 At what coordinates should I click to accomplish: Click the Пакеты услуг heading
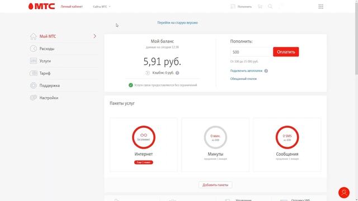point(122,103)
